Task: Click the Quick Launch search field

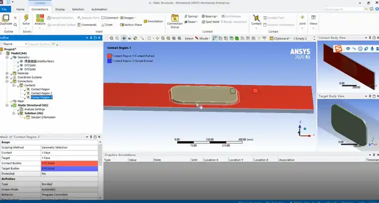Action: pyautogui.click(x=344, y=9)
